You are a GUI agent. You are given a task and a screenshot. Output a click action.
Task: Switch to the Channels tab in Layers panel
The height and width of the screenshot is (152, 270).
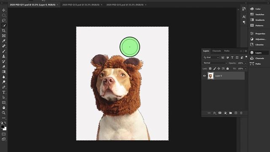(216, 51)
